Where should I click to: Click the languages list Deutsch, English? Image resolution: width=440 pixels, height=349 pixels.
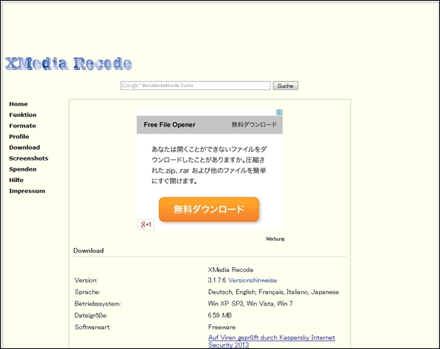coord(274,292)
